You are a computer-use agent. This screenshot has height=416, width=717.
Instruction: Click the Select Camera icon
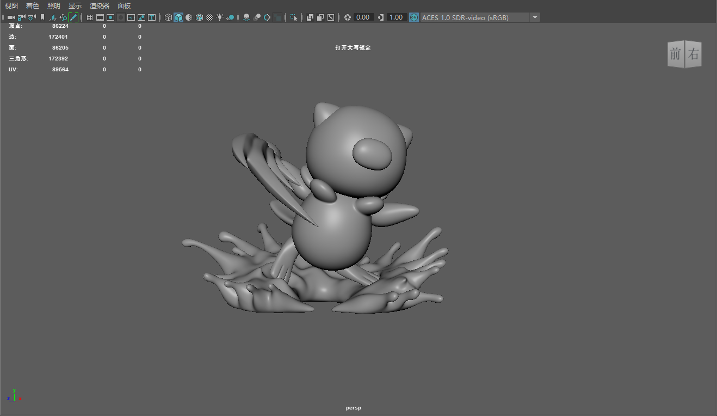(x=11, y=17)
